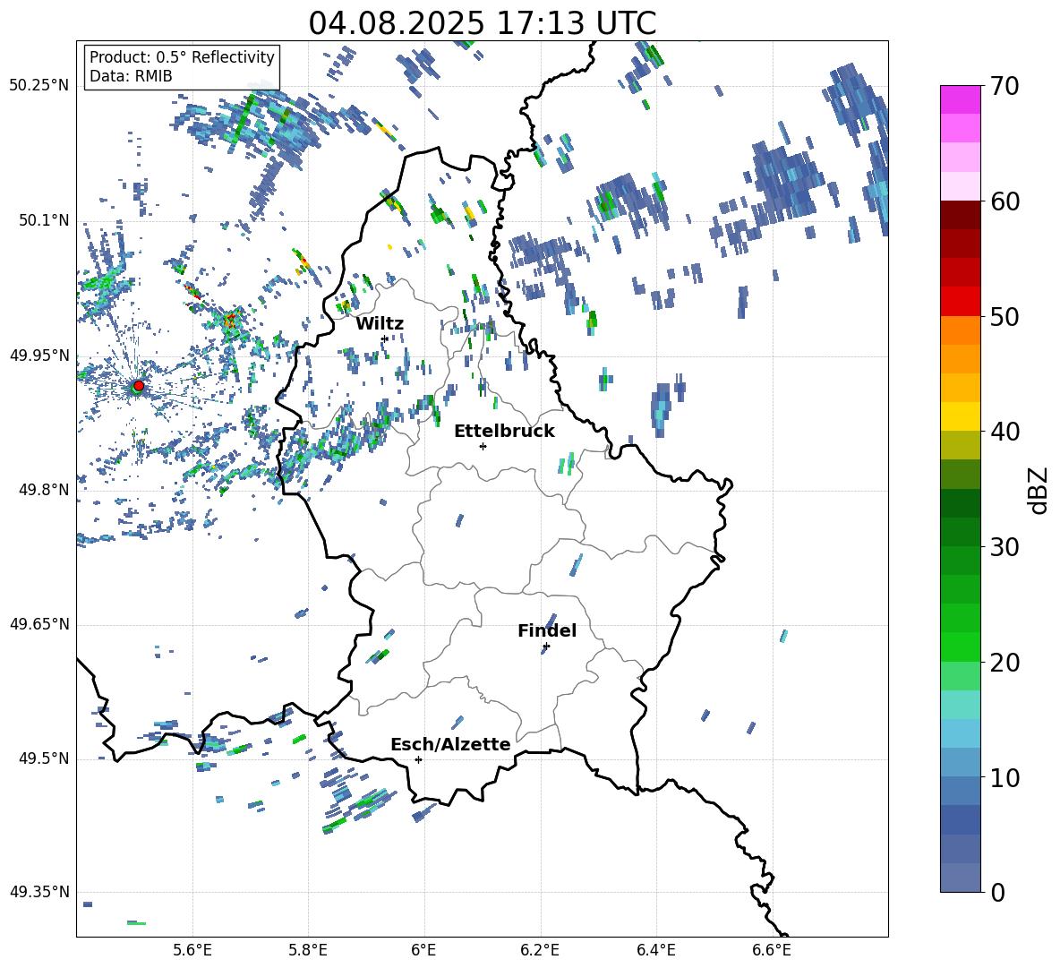Image resolution: width=1060 pixels, height=968 pixels.
Task: Click the Findel label
Action: pyautogui.click(x=547, y=630)
